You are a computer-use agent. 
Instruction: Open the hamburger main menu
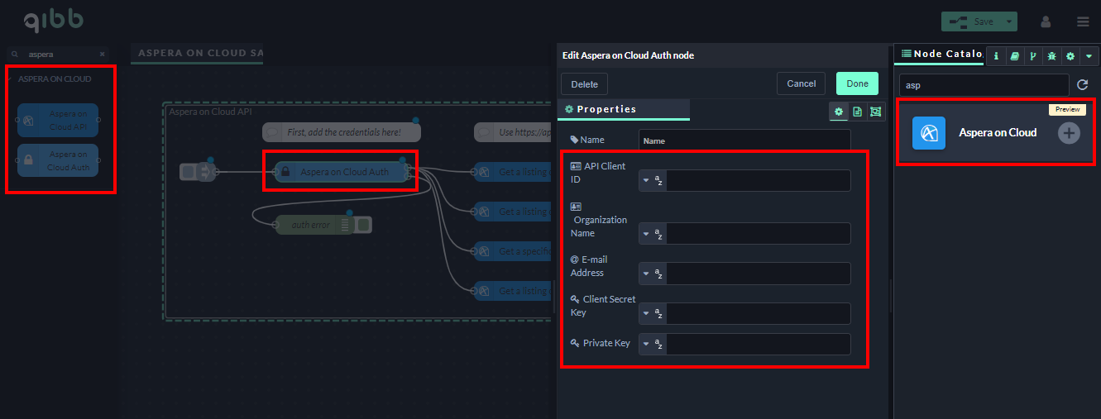(x=1083, y=21)
